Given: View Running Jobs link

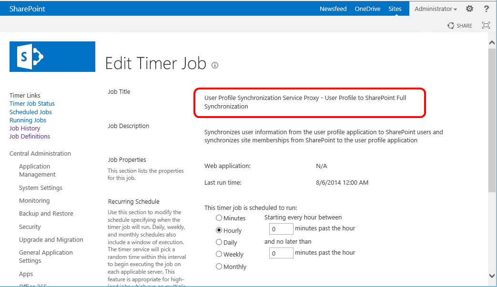Looking at the screenshot, I should click(28, 120).
